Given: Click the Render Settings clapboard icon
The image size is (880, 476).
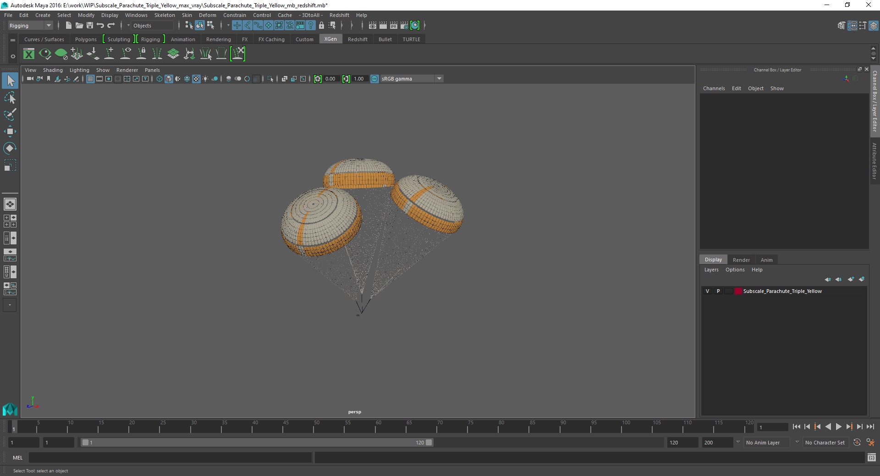Looking at the screenshot, I should [404, 26].
